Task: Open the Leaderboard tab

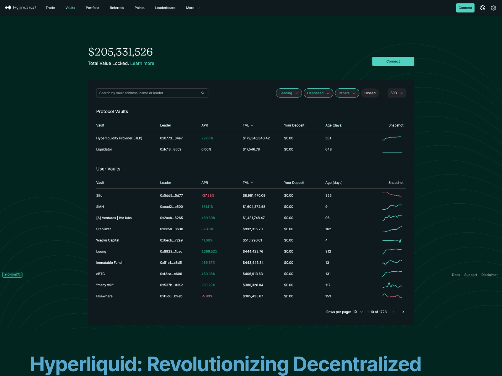Action: pos(165,8)
